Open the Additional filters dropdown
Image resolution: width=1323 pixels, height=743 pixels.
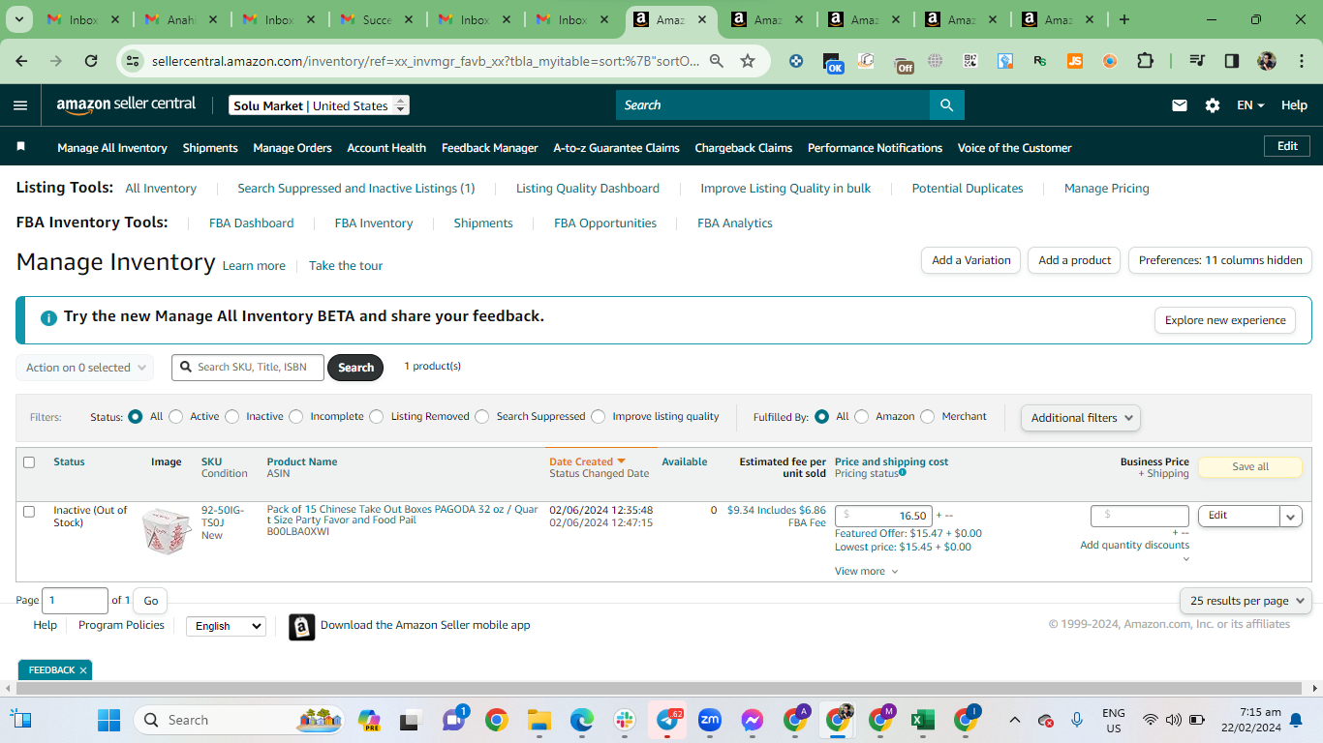click(x=1081, y=418)
